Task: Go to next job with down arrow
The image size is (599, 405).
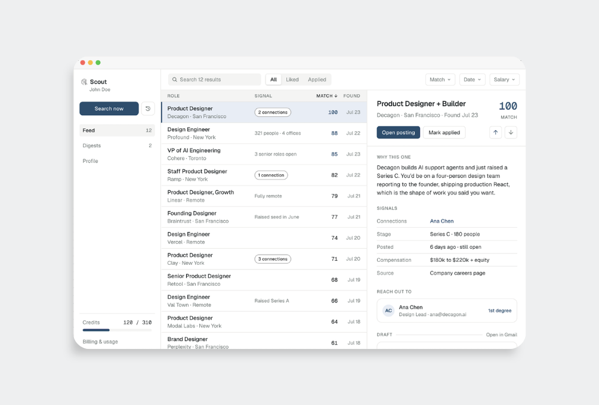Action: pyautogui.click(x=511, y=132)
